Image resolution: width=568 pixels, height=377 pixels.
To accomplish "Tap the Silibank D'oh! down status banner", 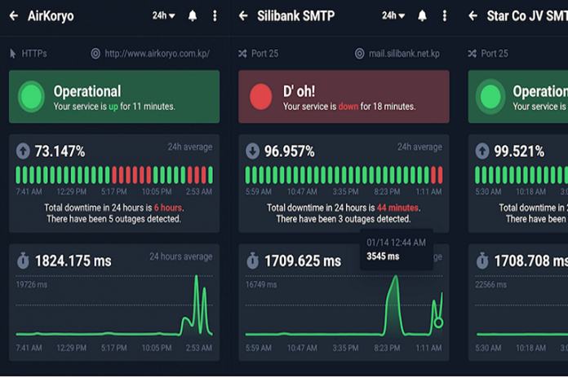I will coord(344,97).
